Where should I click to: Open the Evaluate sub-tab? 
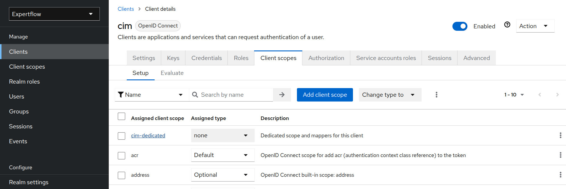(x=172, y=73)
